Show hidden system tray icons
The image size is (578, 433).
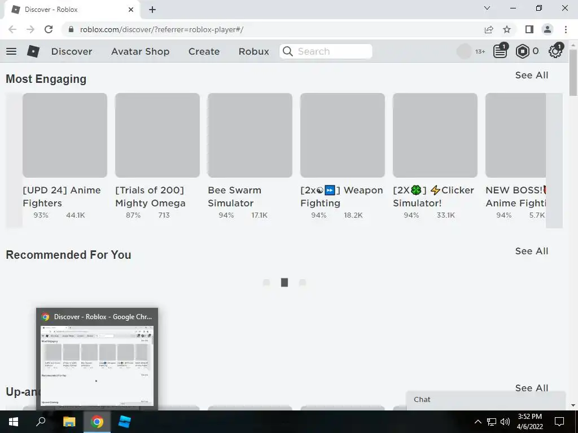point(478,422)
